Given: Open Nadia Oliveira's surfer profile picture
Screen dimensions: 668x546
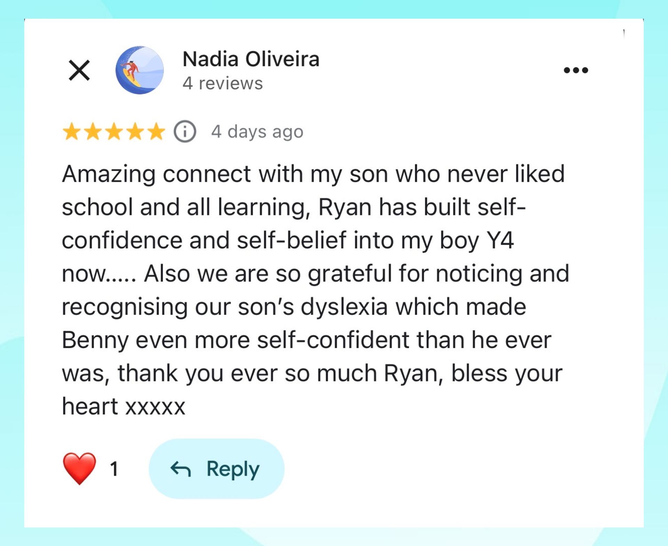Looking at the screenshot, I should tap(140, 70).
